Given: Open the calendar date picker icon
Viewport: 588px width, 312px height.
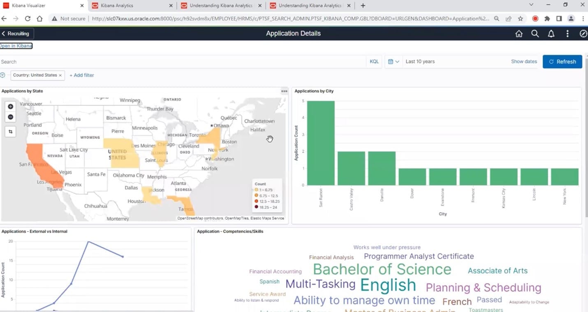Looking at the screenshot, I should click(x=390, y=61).
